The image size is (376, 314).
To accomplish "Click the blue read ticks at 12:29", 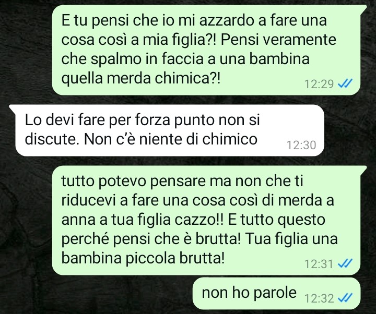I will pos(345,84).
